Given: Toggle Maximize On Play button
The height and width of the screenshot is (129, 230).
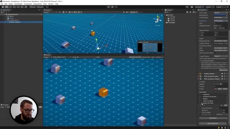Looking at the screenshot, I should (135, 57).
